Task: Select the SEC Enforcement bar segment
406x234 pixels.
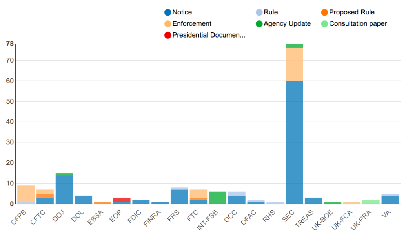Action: coord(294,64)
